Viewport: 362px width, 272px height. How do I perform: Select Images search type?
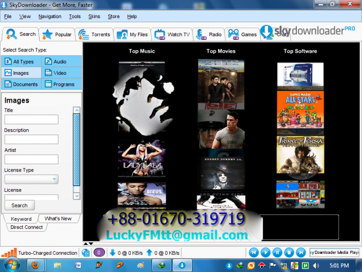[21, 73]
